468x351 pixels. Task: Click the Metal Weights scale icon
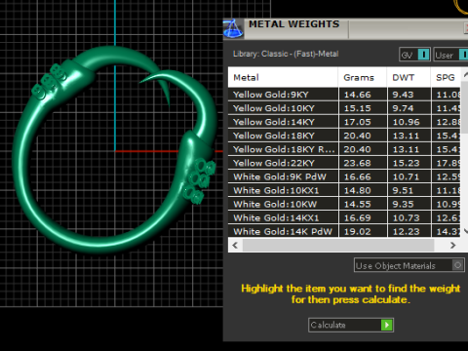coord(233,29)
